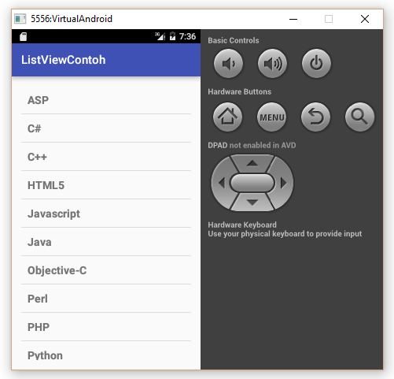Click the DPAD left arrow
394x379 pixels.
(x=222, y=183)
